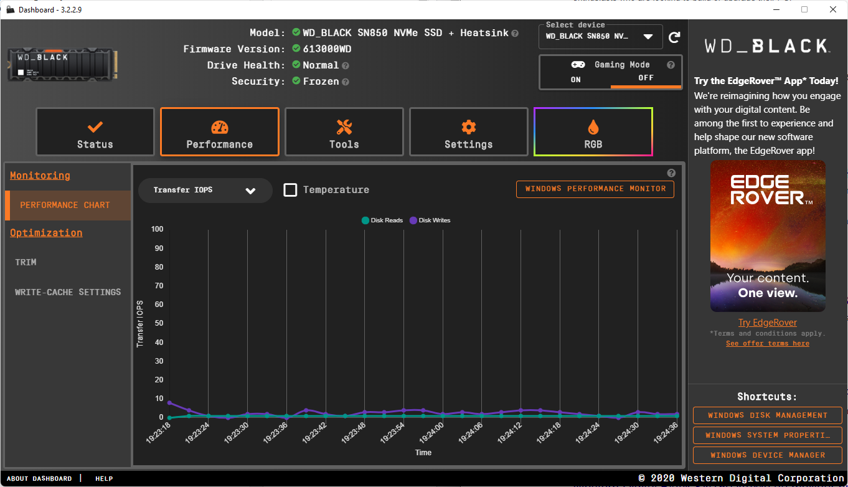This screenshot has width=848, height=487.
Task: Launch Windows Performance Monitor
Action: 595,189
